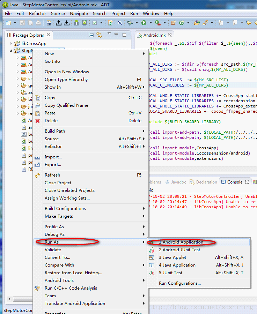
Task: Close the Android.mk editor tab
Action: (x=170, y=35)
